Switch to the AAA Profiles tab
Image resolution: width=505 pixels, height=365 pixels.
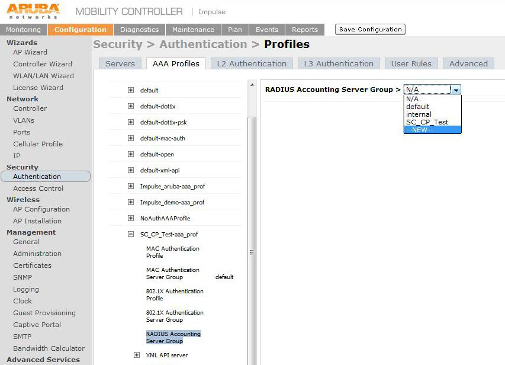[x=176, y=63]
